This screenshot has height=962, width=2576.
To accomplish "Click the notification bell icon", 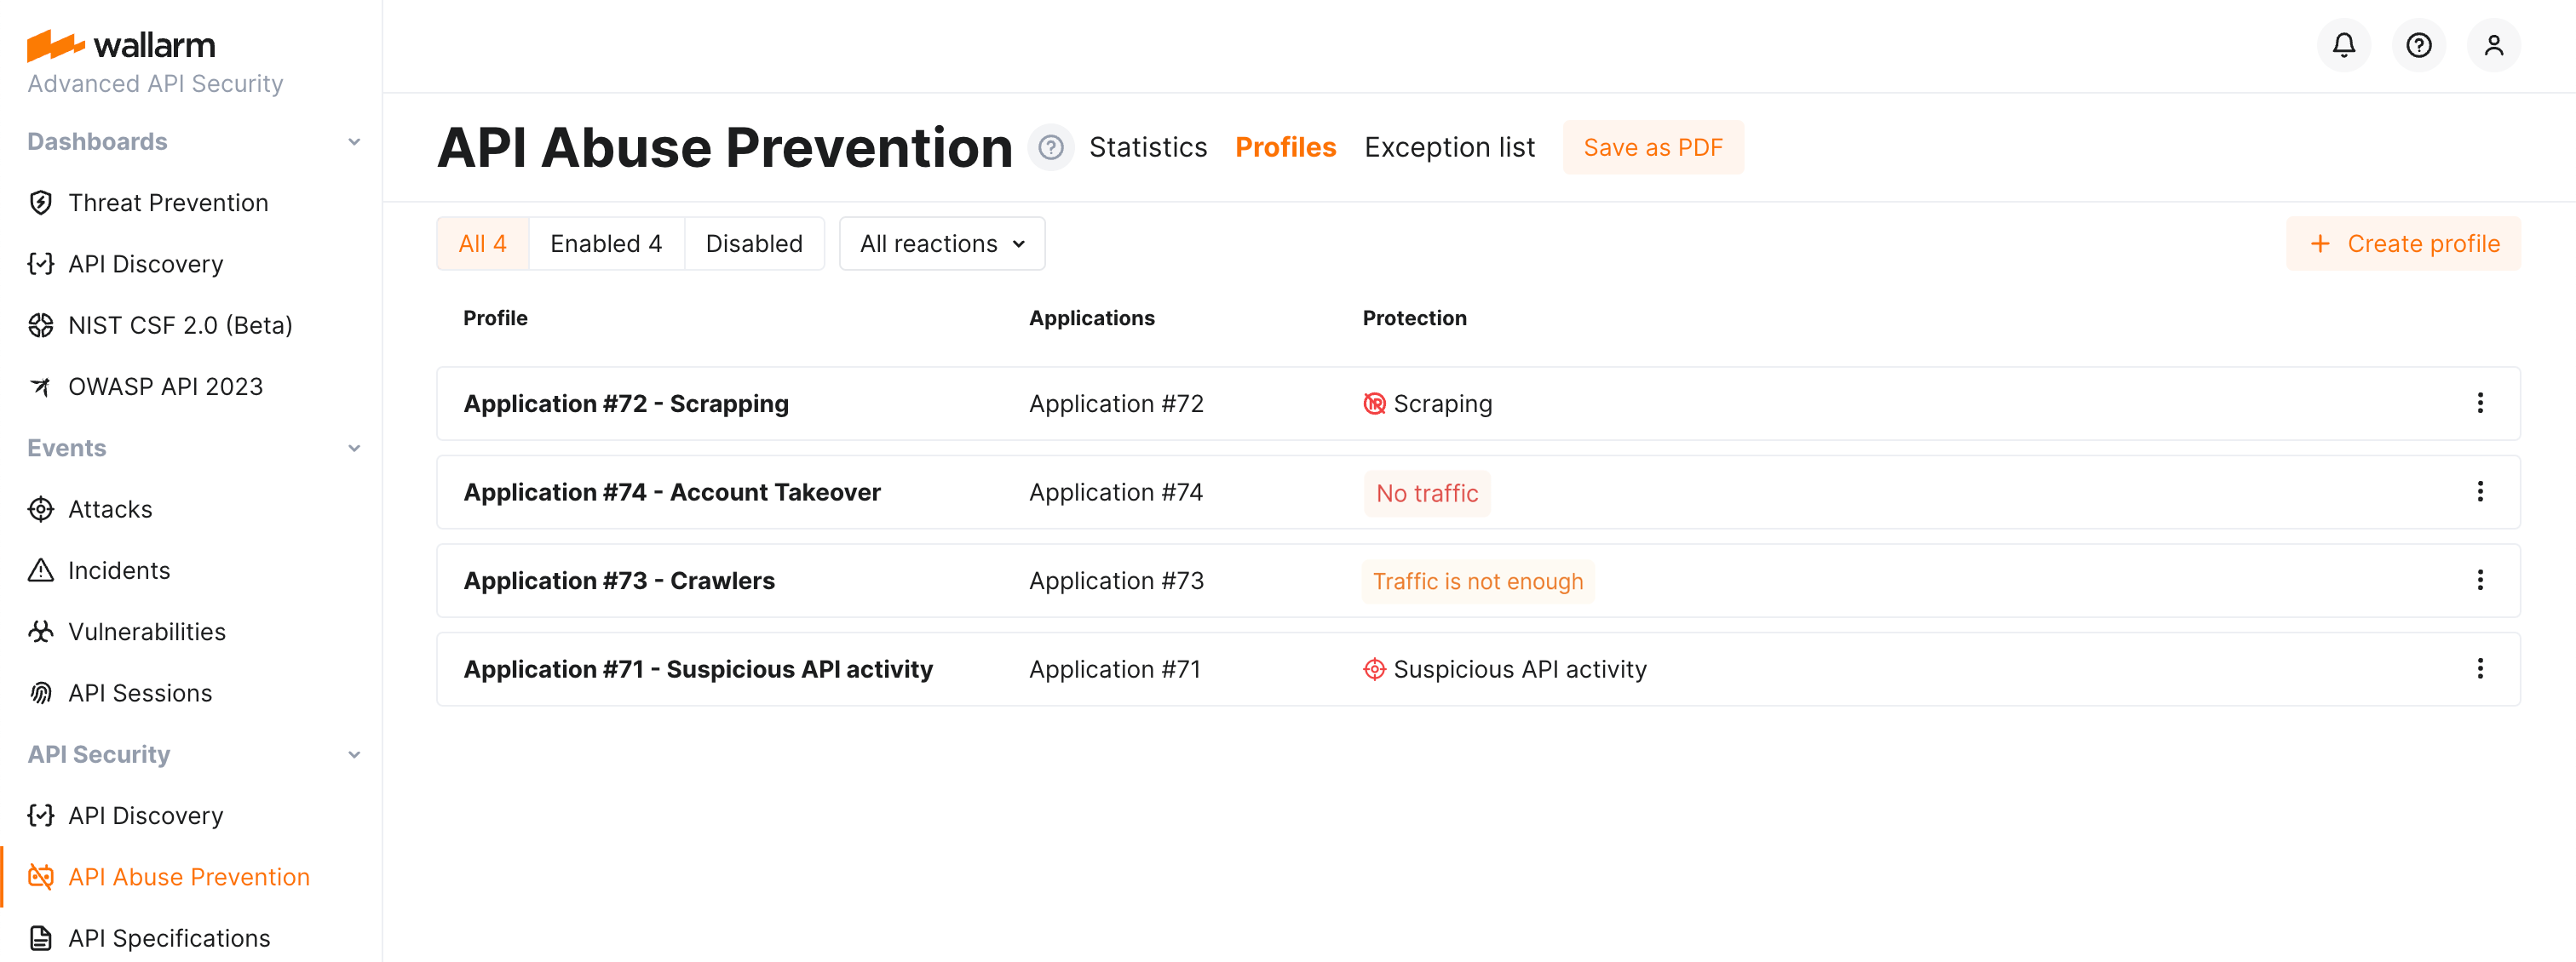I will pos(2343,45).
